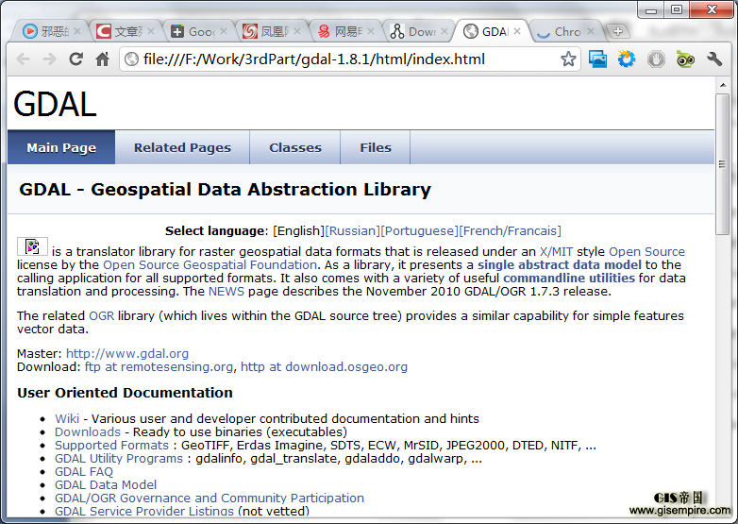Open the Files navigation tab
Image resolution: width=738 pixels, height=524 pixels.
(x=376, y=147)
